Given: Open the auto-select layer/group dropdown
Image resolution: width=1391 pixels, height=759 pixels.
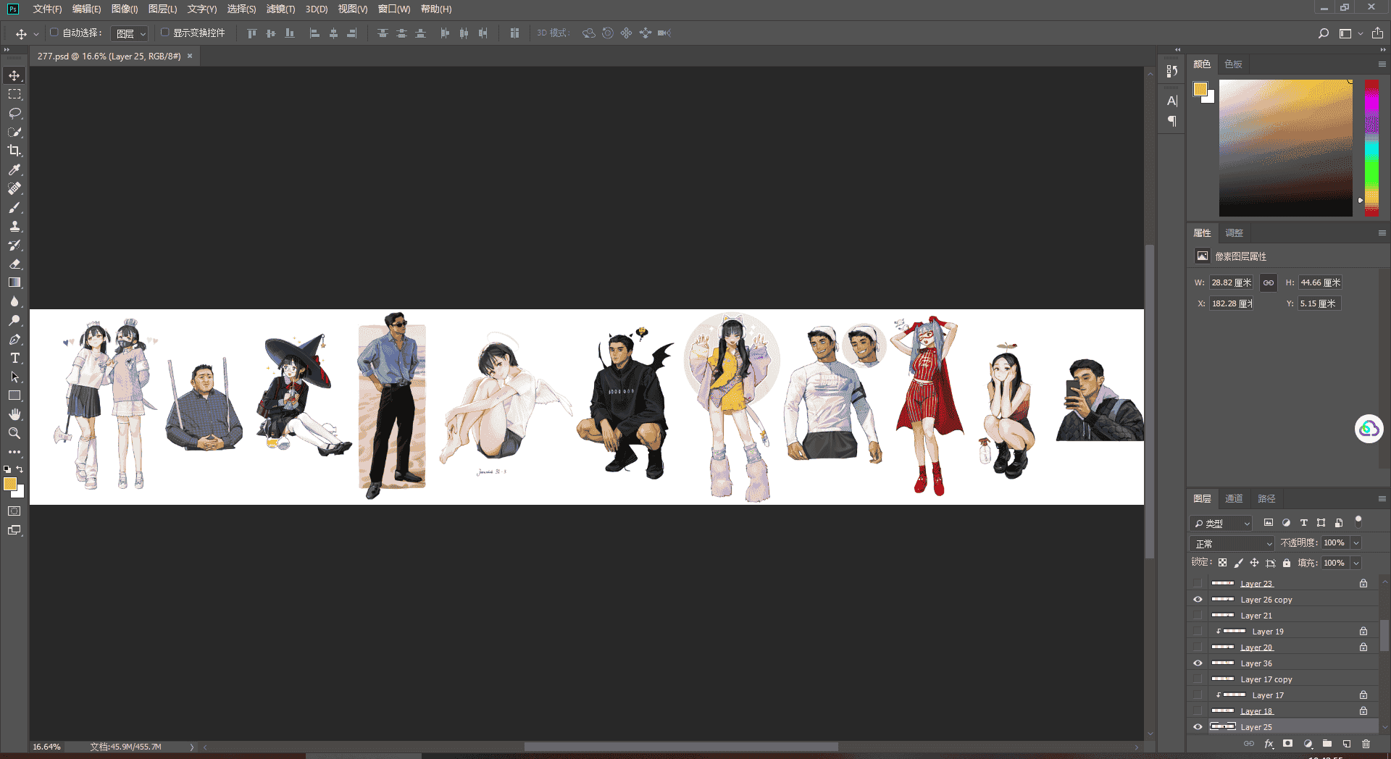Looking at the screenshot, I should coord(130,33).
